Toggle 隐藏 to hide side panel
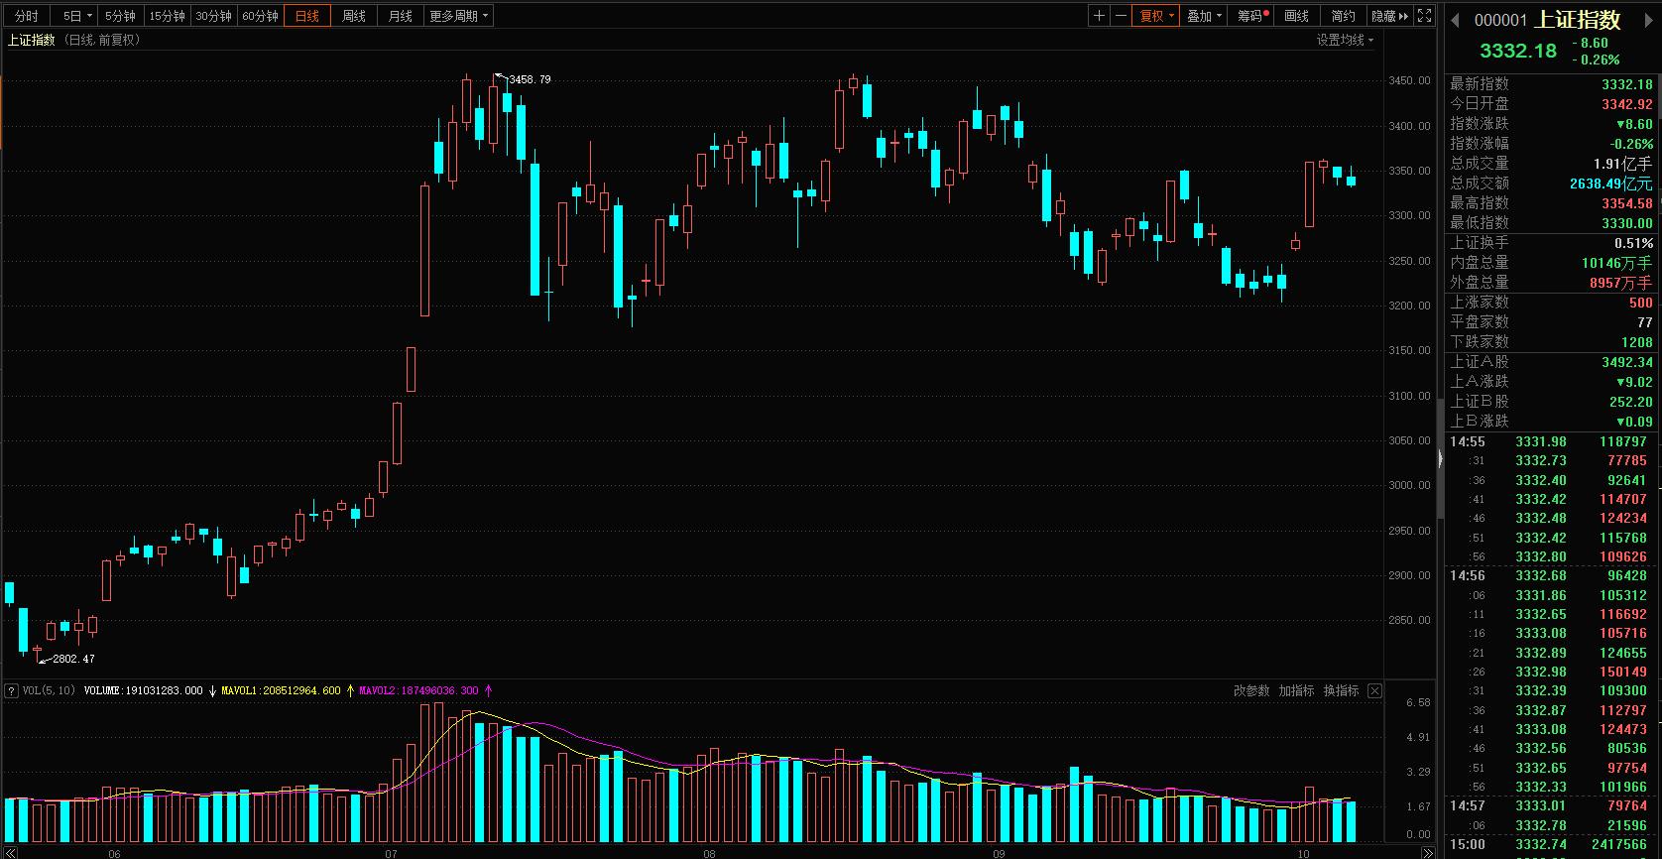Screen dimensions: 1662x859 pyautogui.click(x=1389, y=16)
